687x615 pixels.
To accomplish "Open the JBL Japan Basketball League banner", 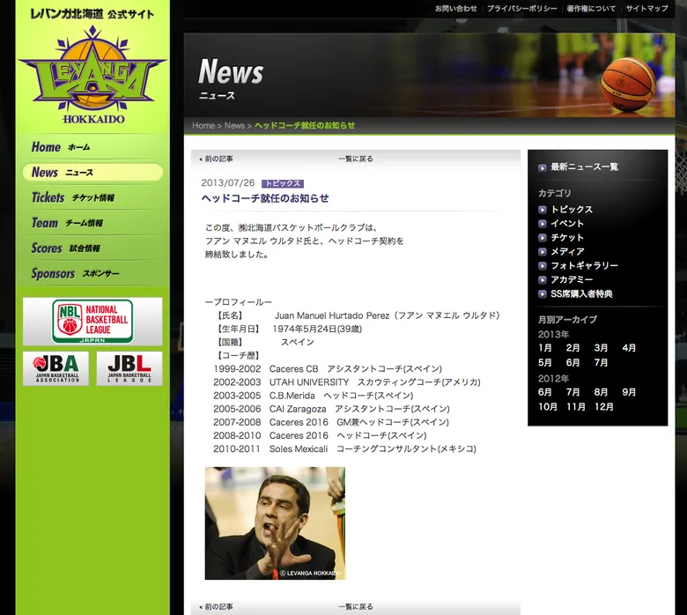I will 129,368.
